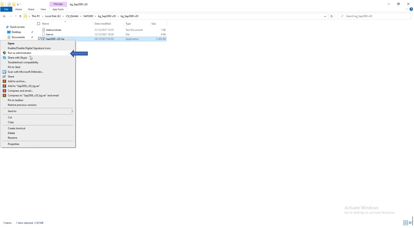Click CSI_Elshikh in the address breadcrumb

coord(72,16)
